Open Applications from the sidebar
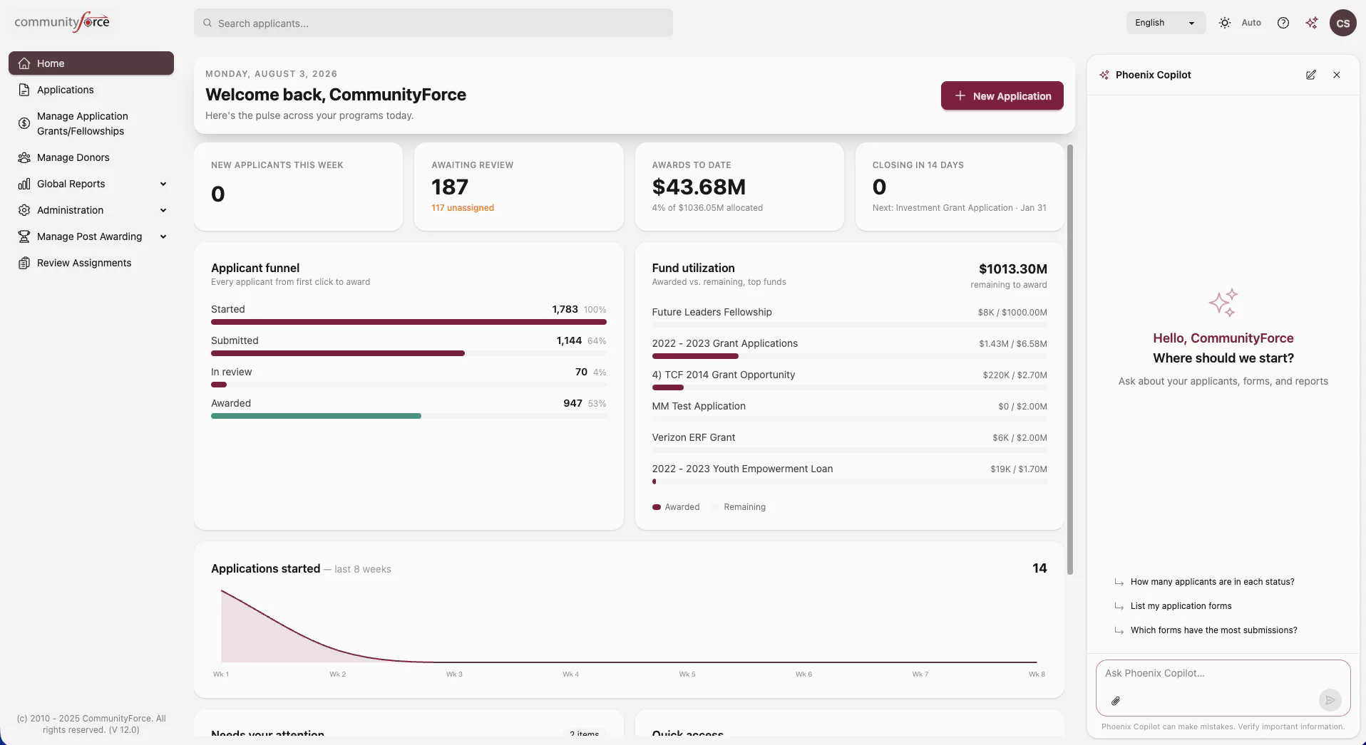 pos(91,90)
